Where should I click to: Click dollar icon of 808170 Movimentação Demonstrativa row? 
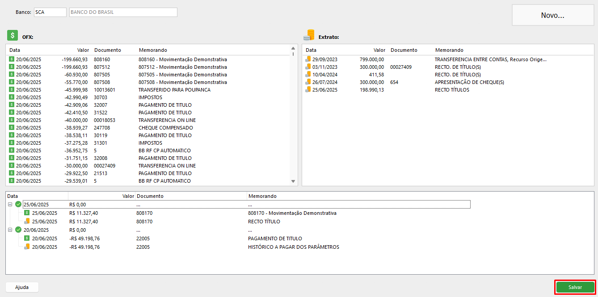point(27,213)
